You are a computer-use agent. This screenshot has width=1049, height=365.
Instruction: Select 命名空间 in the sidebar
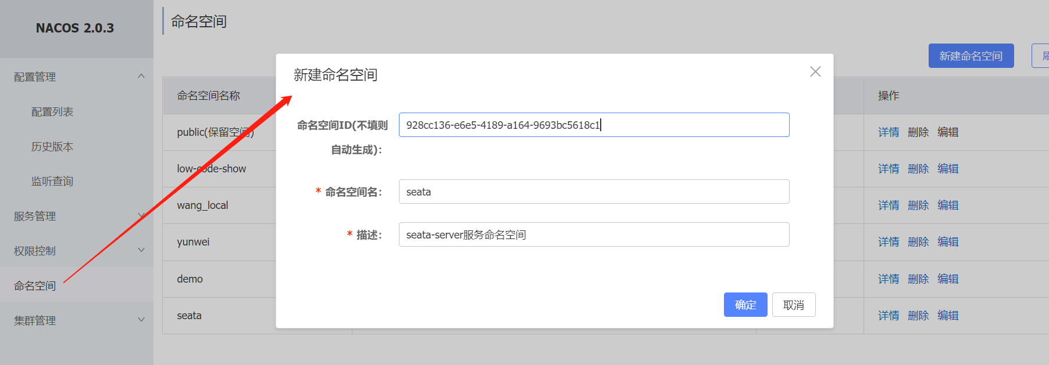point(35,286)
